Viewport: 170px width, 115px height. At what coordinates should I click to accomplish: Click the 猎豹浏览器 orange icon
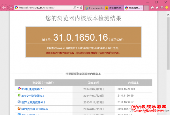pos(19,109)
